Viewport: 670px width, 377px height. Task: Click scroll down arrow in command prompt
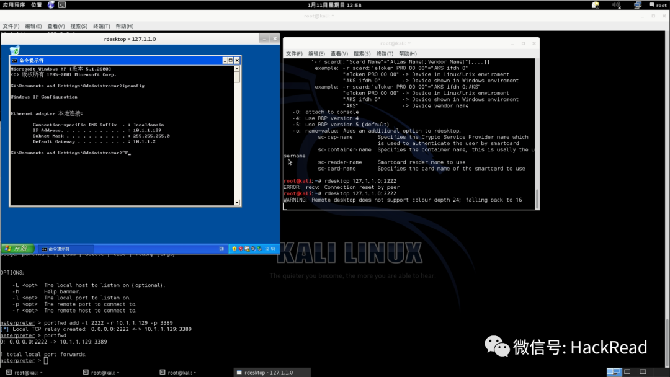[x=237, y=202]
